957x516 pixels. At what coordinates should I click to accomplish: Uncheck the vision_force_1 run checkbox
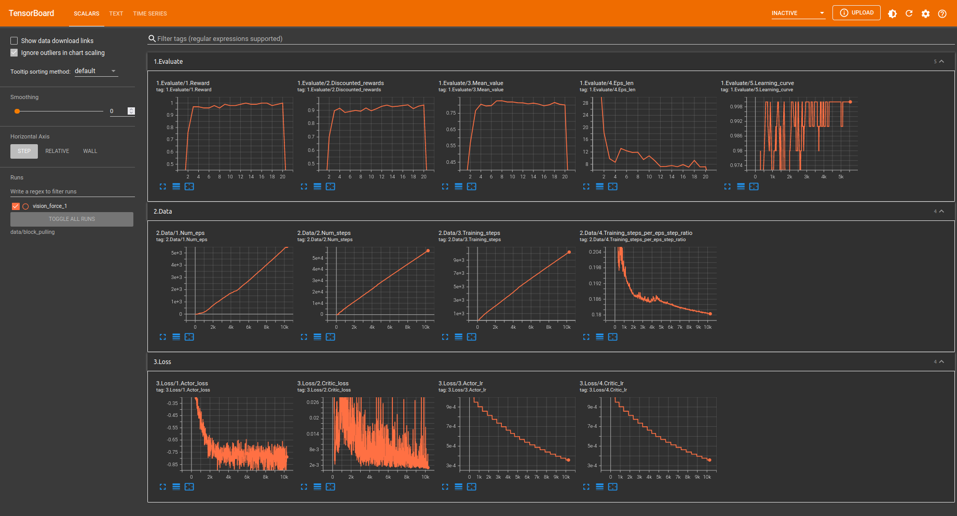point(16,206)
